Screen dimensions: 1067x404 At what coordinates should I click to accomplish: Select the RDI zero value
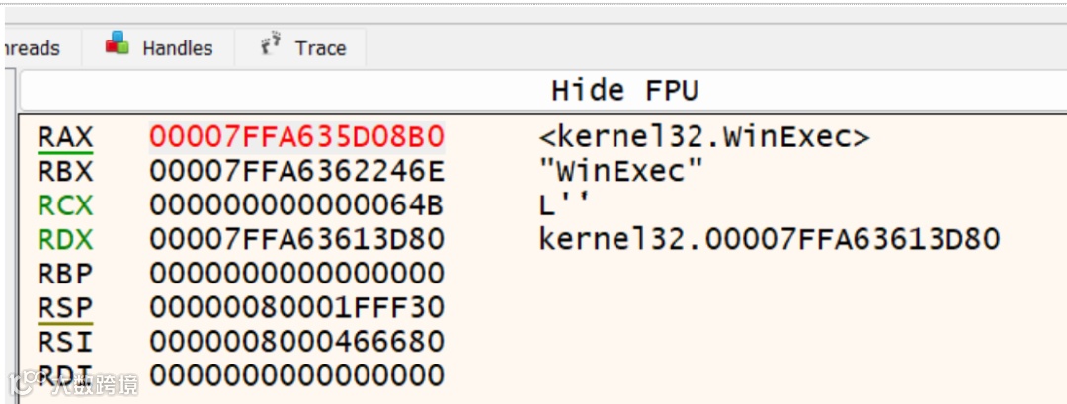coord(296,375)
